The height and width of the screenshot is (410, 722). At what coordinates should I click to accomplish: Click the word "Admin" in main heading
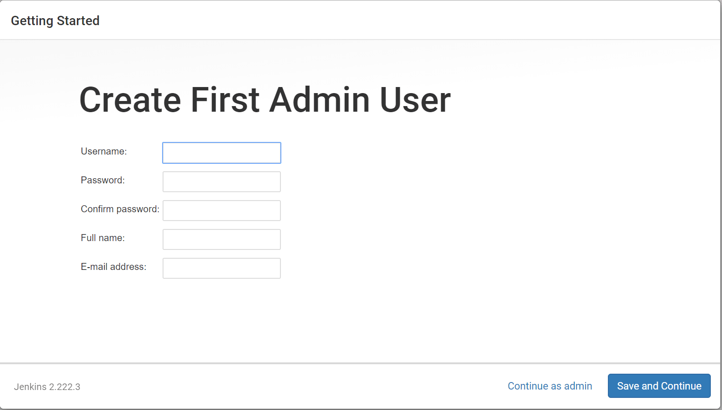320,100
